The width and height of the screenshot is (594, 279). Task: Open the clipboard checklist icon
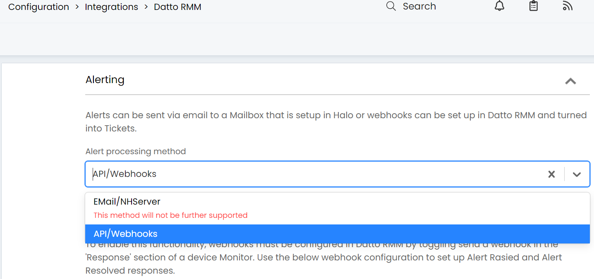point(534,6)
